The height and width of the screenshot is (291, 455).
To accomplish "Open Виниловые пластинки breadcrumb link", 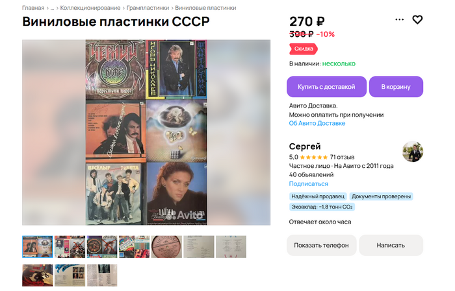I will [205, 8].
